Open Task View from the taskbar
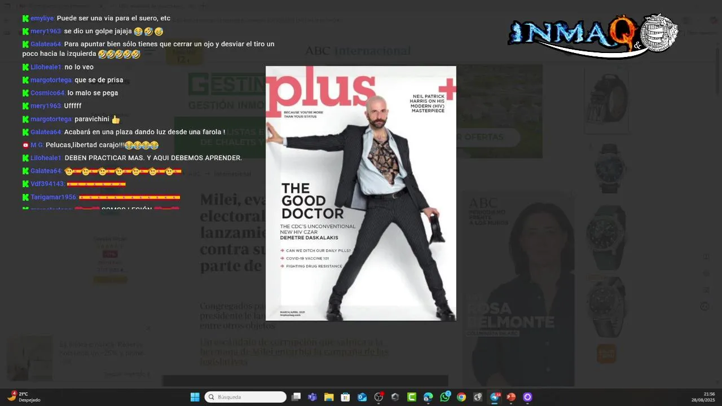722x406 pixels. pos(296,397)
